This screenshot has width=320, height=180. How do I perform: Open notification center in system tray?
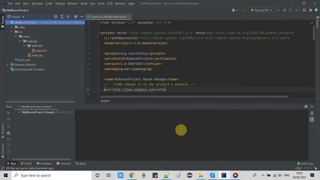[x=312, y=175]
